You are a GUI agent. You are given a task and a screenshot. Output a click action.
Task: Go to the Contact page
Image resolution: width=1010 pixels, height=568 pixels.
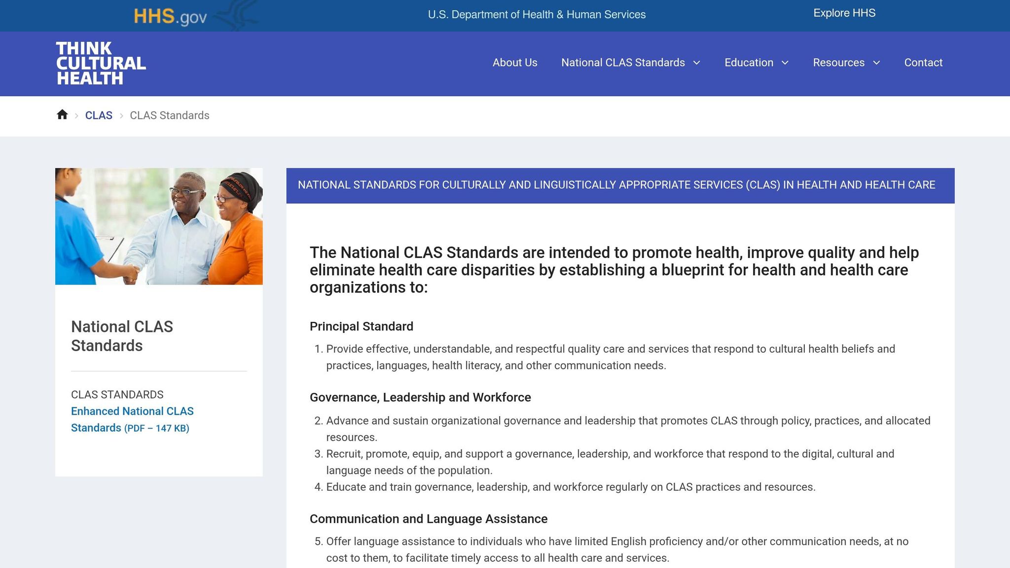923,63
